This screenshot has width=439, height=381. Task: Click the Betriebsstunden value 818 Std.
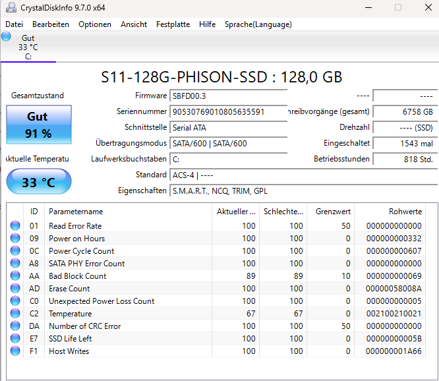[x=405, y=160]
